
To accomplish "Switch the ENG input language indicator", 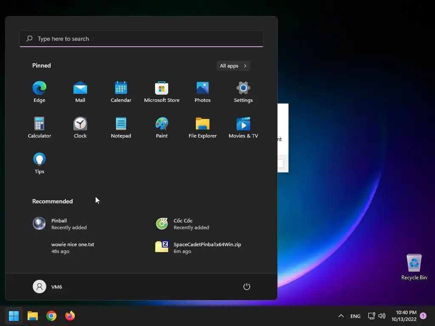I will pyautogui.click(x=356, y=316).
